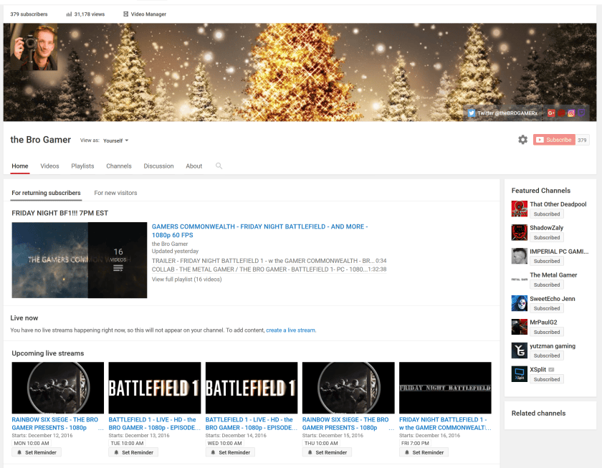Screen dimensions: 602x468
Task: Click the channel search magnifier icon
Action: point(219,166)
